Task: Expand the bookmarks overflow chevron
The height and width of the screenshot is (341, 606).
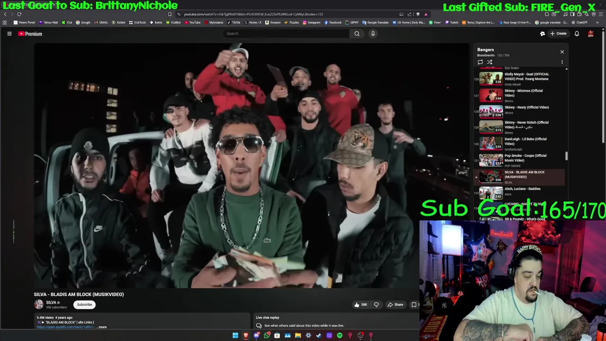Action: tap(597, 22)
